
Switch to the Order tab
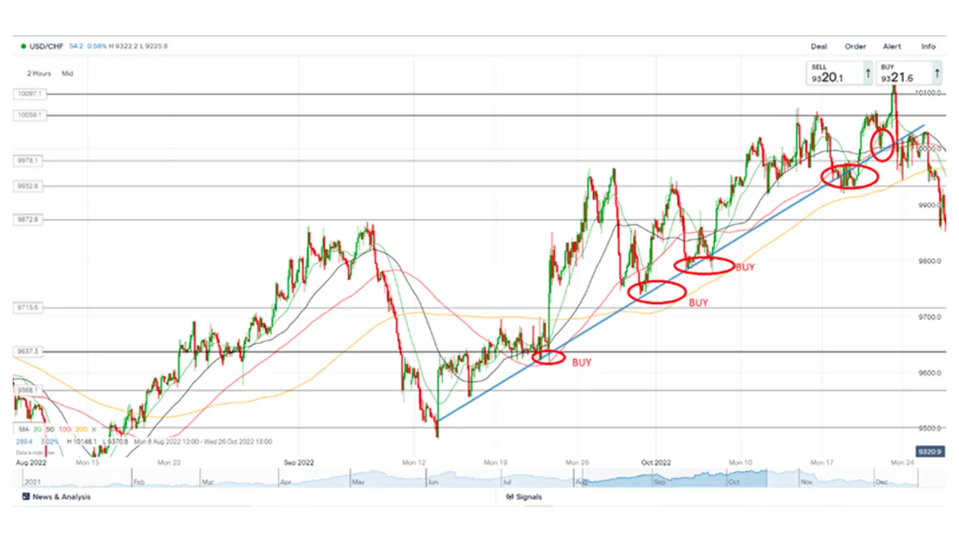click(x=855, y=46)
